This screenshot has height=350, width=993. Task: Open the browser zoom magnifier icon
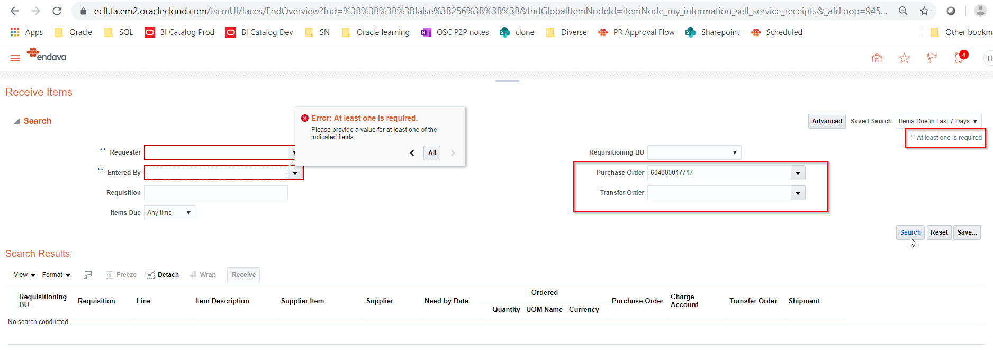click(x=903, y=11)
